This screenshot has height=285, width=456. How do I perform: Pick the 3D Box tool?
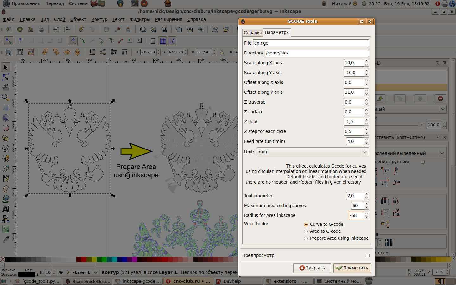coord(6,118)
